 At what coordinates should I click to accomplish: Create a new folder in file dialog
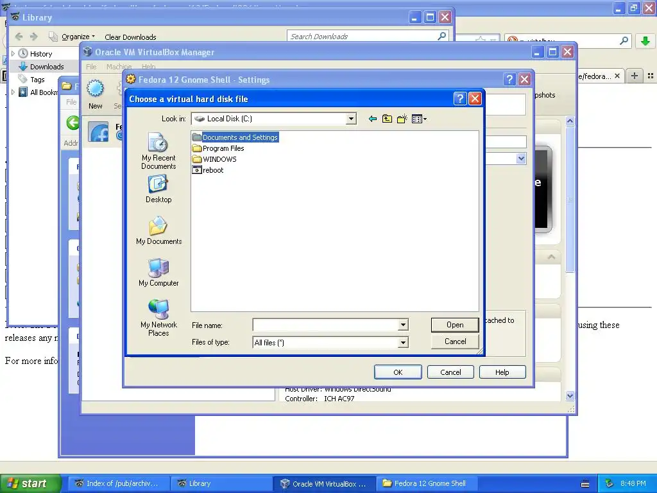402,119
